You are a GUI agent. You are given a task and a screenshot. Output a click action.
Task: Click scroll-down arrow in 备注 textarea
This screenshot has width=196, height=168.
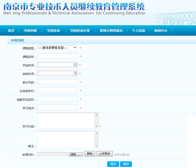[96, 146]
